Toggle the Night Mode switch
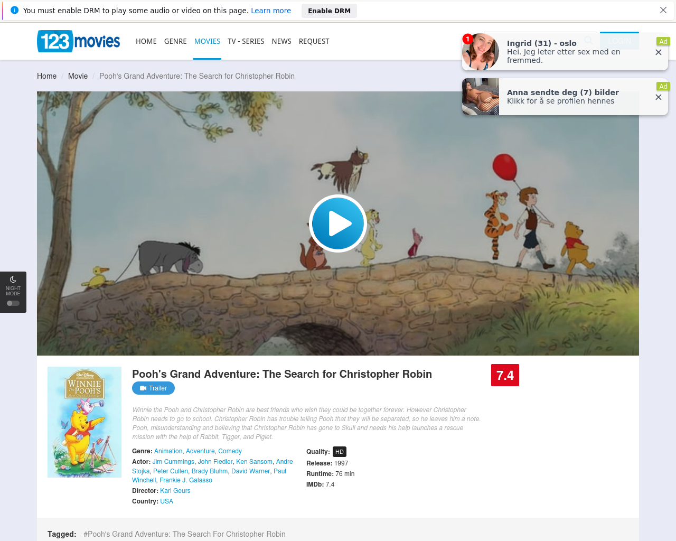Viewport: 676px width, 541px height. 13,303
